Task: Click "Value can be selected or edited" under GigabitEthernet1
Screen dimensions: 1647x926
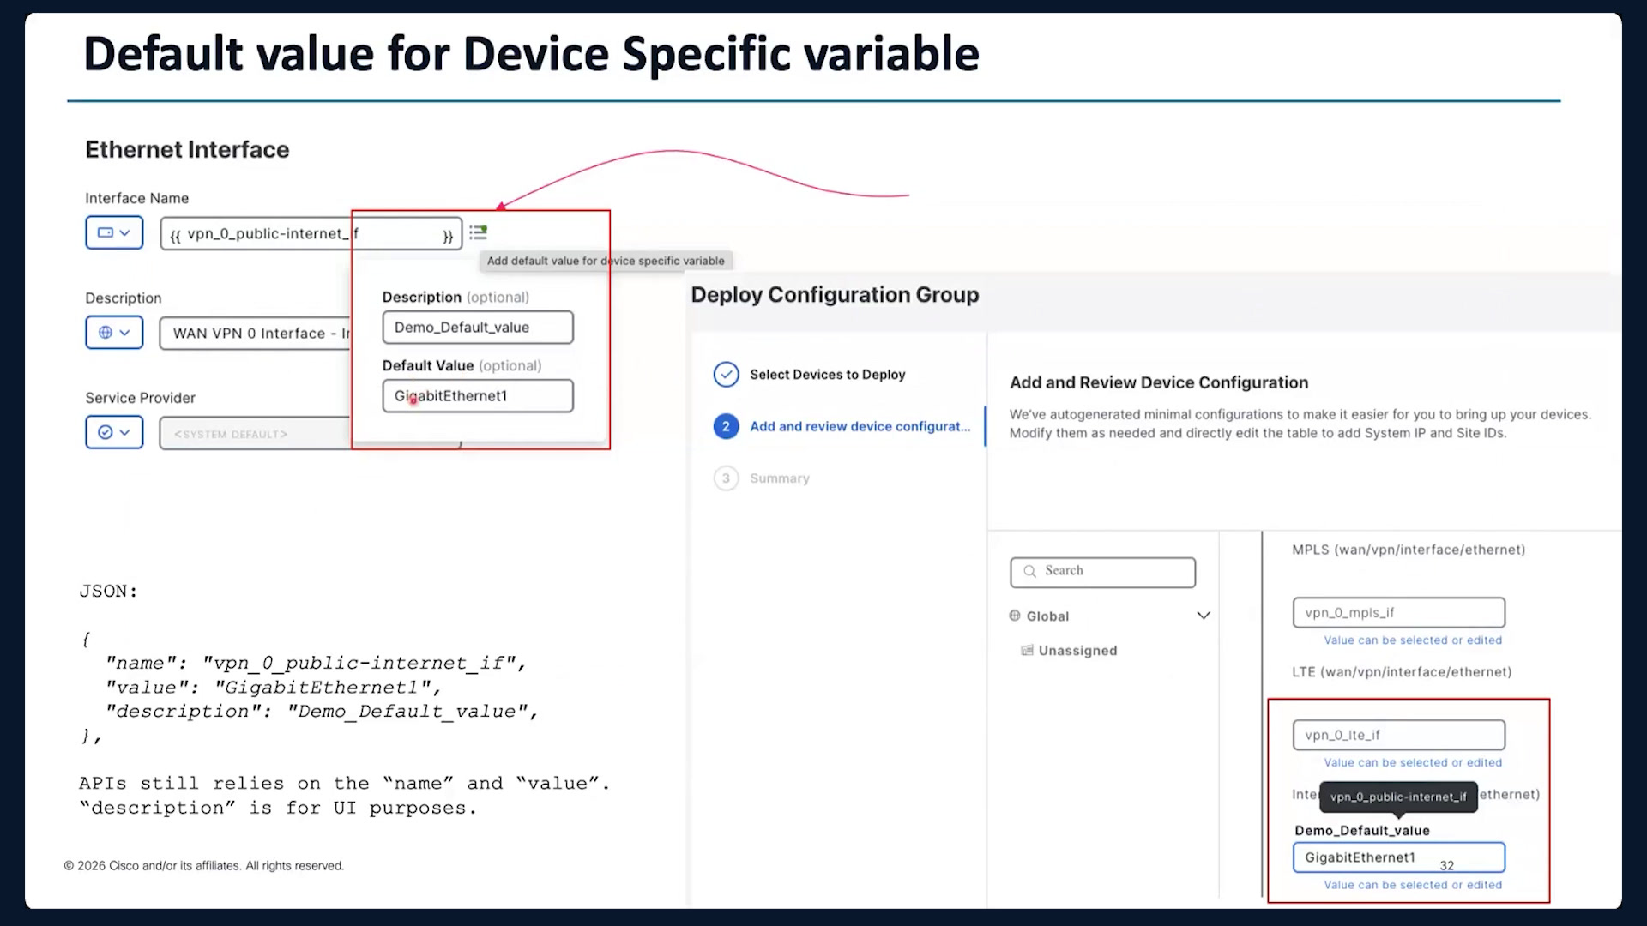Action: tap(1413, 886)
